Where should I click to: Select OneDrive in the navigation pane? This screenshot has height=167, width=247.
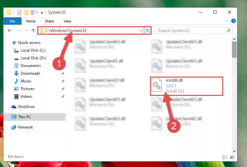click(x=26, y=107)
